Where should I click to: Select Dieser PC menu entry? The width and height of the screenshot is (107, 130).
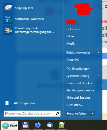click(x=73, y=60)
